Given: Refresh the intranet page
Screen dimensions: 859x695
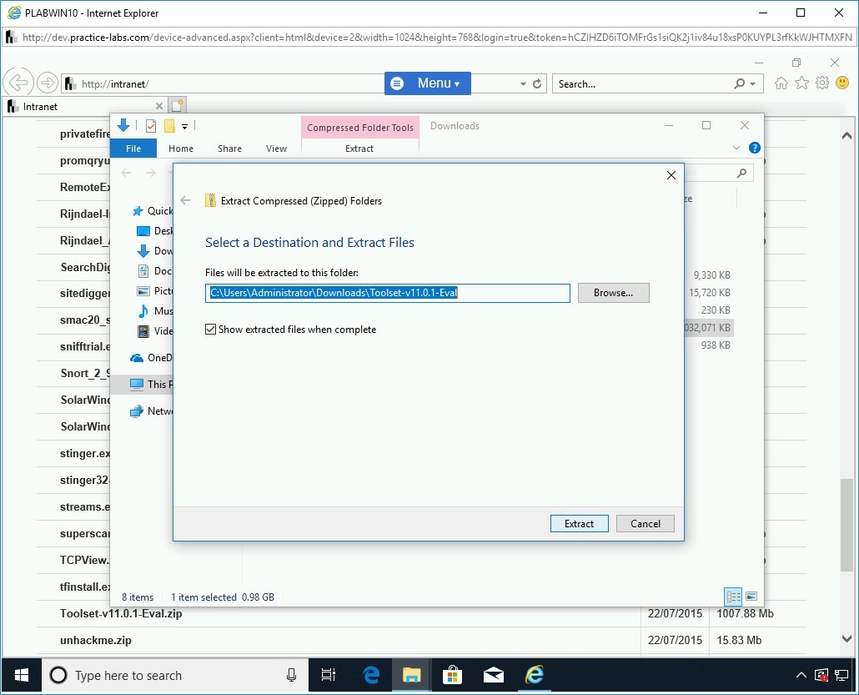Looking at the screenshot, I should tap(537, 84).
